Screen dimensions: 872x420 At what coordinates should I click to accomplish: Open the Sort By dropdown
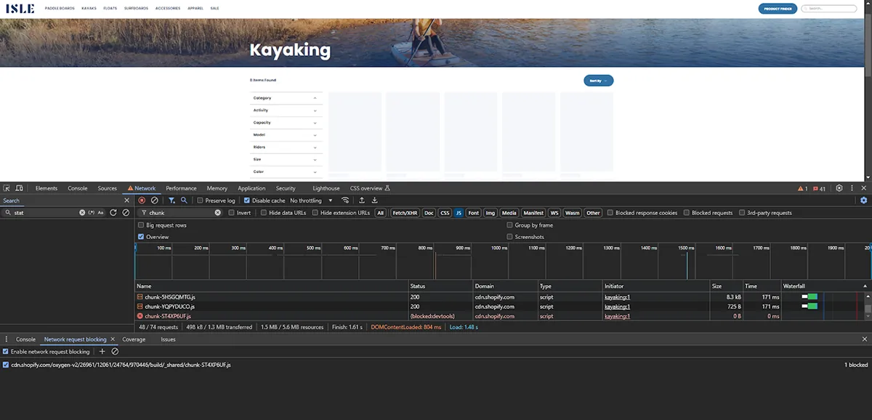[599, 81]
